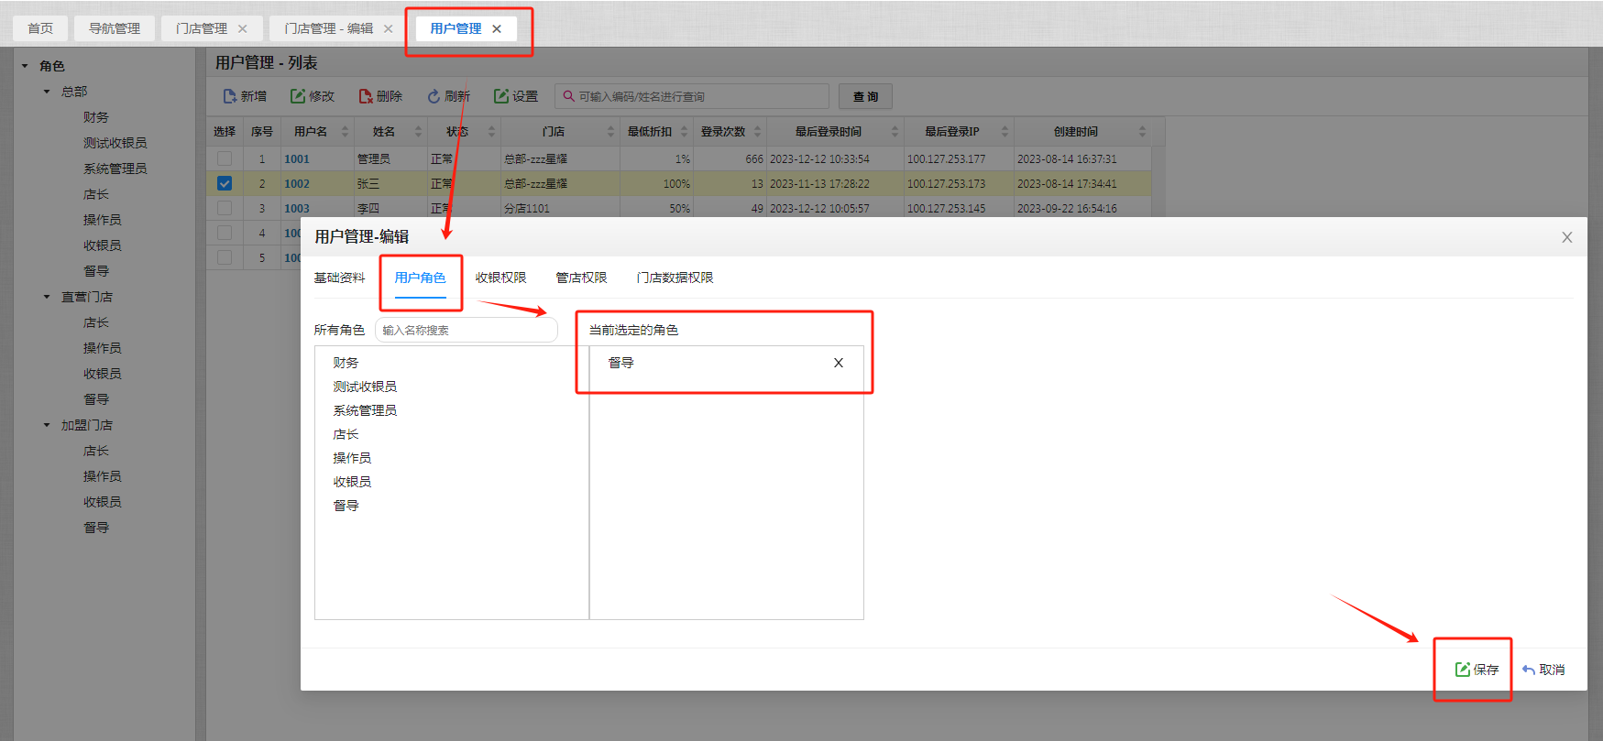Sort by 姓名 column arrows
1603x741 pixels.
[x=419, y=132]
